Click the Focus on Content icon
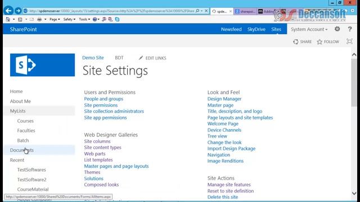 pos(349,42)
